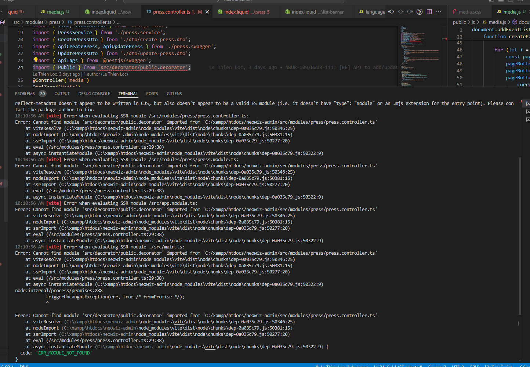Click the lightbulb quick-fix icon on line 23
The image size is (530, 367).
[36, 59]
